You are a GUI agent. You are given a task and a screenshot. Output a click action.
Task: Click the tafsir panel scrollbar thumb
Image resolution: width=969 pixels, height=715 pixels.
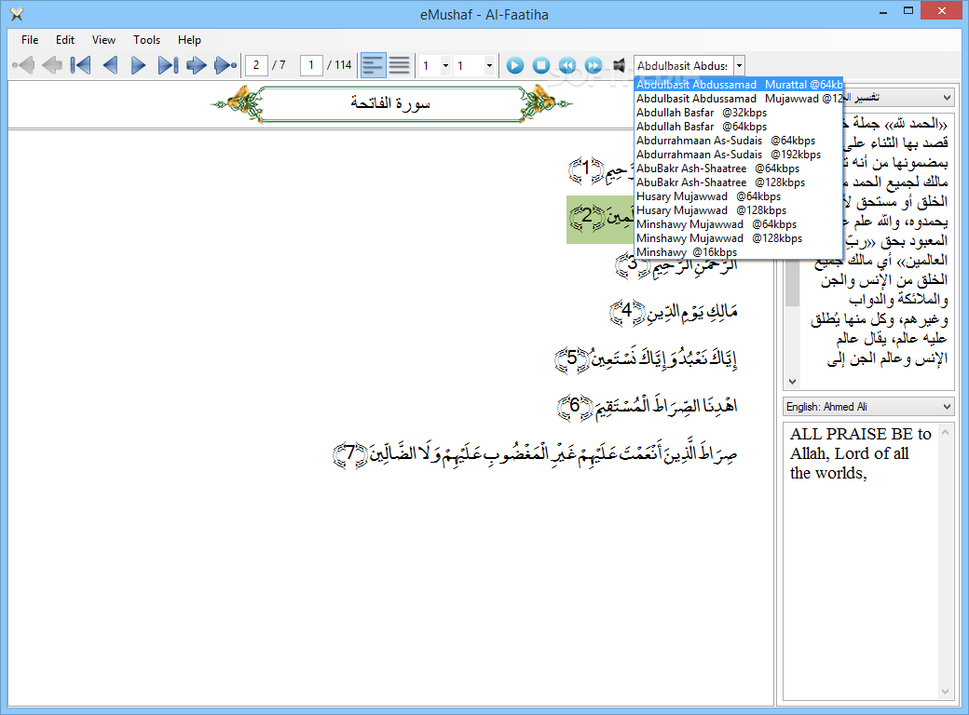792,283
